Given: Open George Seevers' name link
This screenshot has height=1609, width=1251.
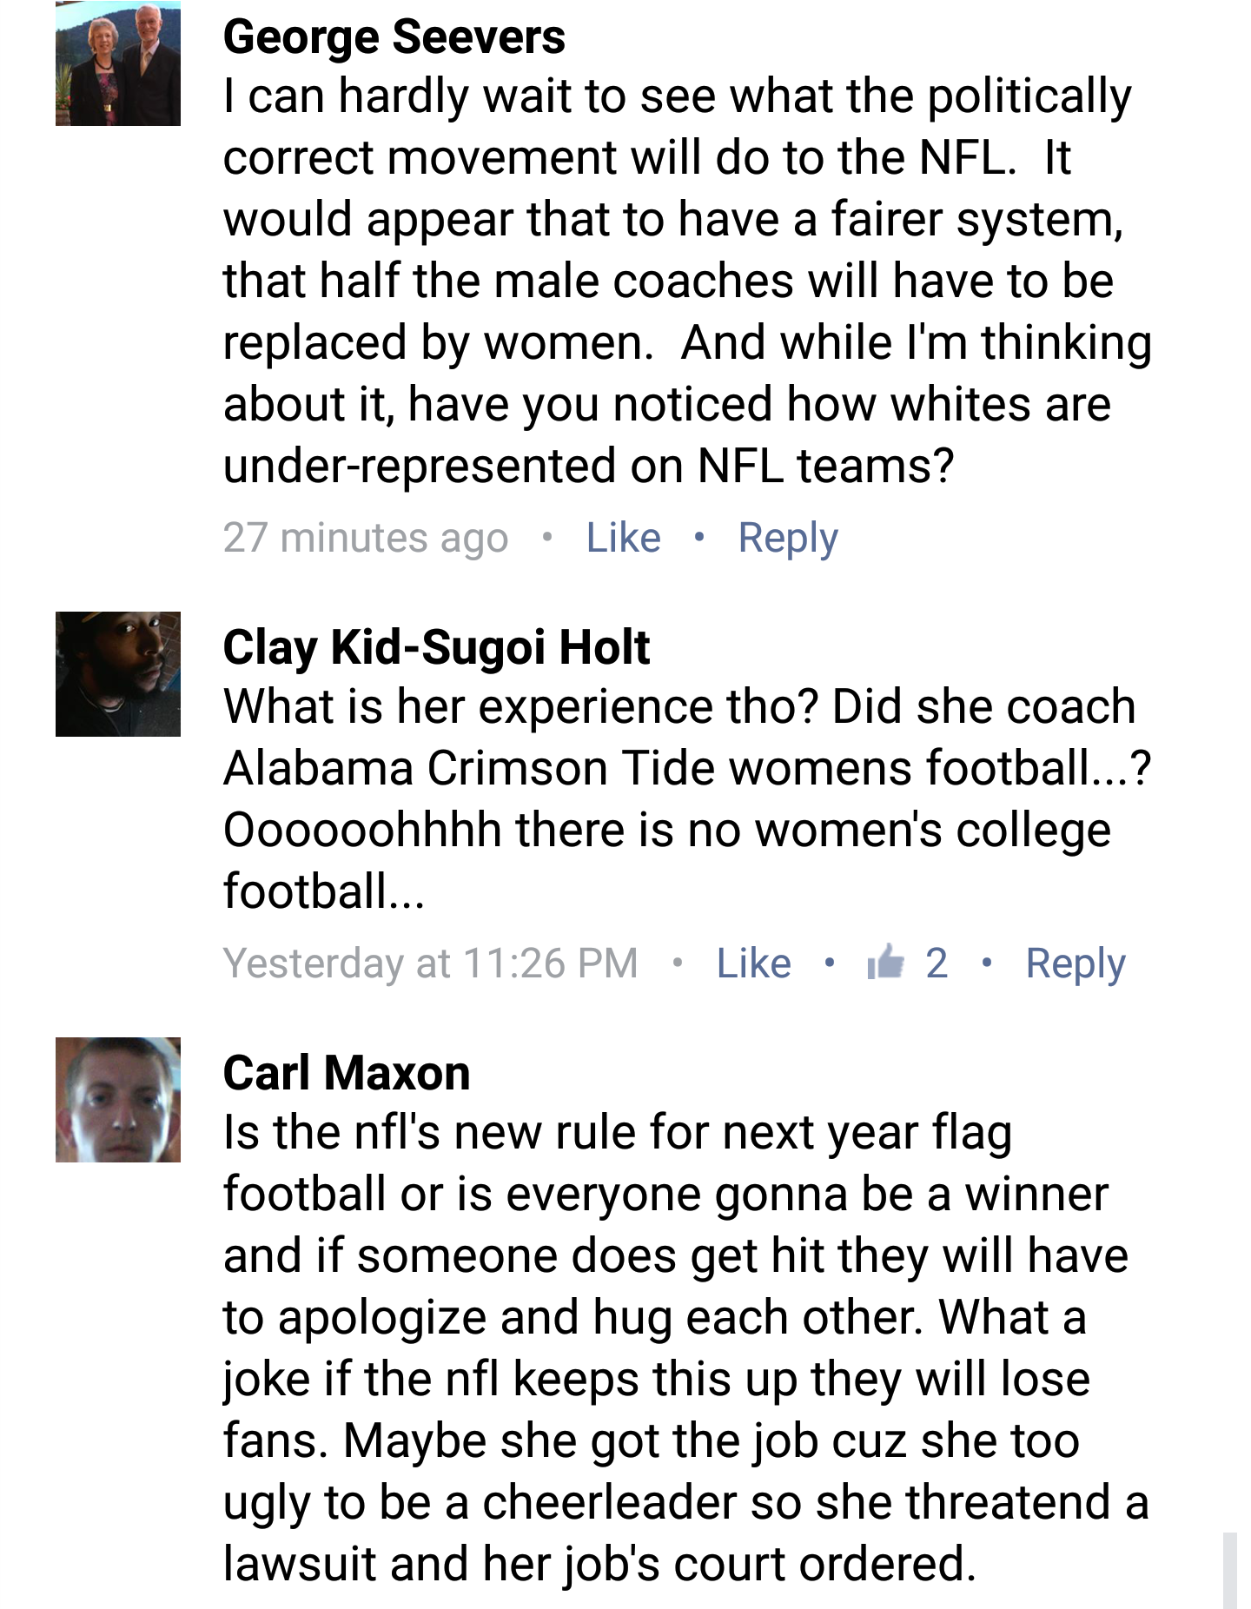Looking at the screenshot, I should click(394, 37).
